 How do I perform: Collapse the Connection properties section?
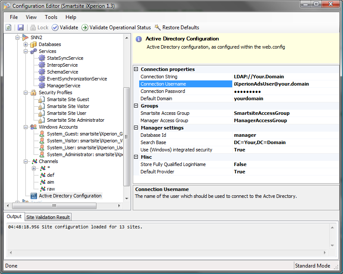click(136, 69)
